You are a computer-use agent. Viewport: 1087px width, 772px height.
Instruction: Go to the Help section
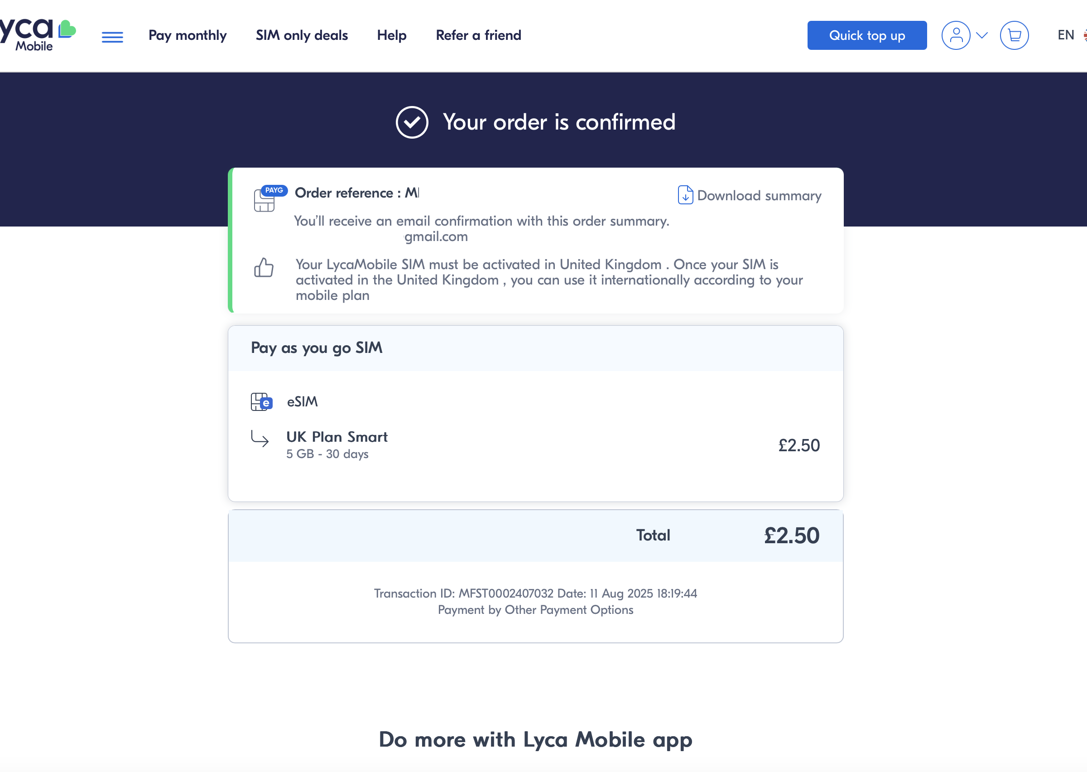point(391,35)
